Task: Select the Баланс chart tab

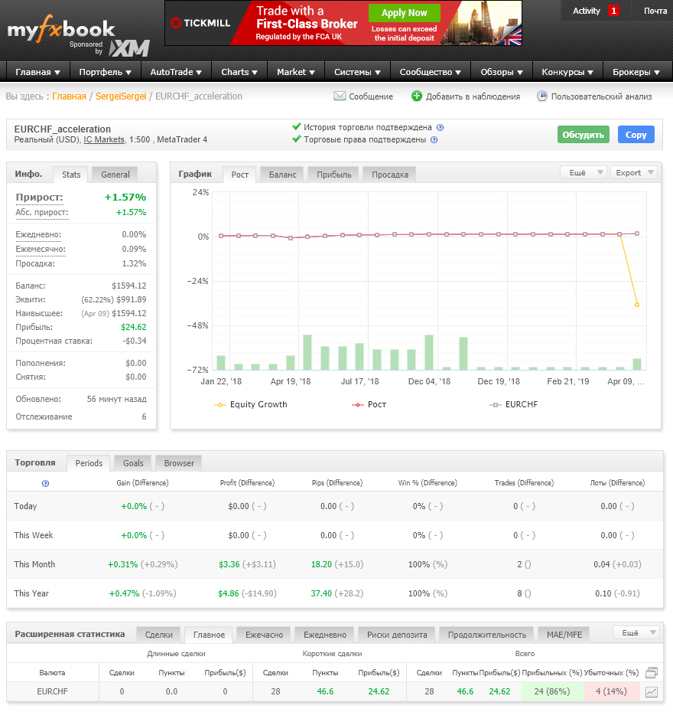Action: pyautogui.click(x=282, y=175)
